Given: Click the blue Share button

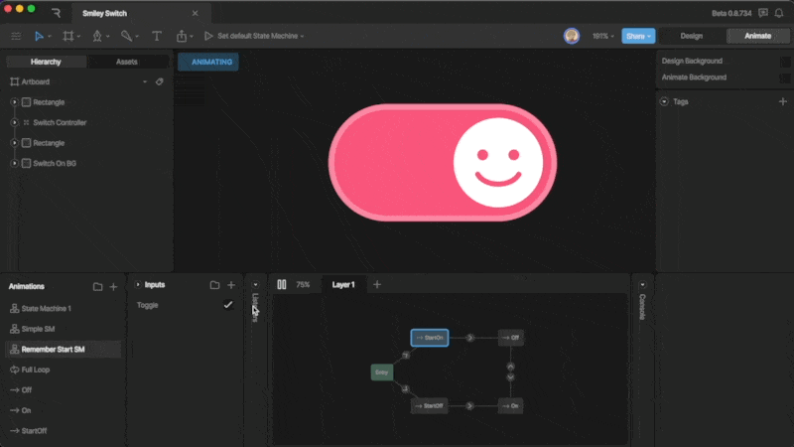Looking at the screenshot, I should [x=637, y=36].
